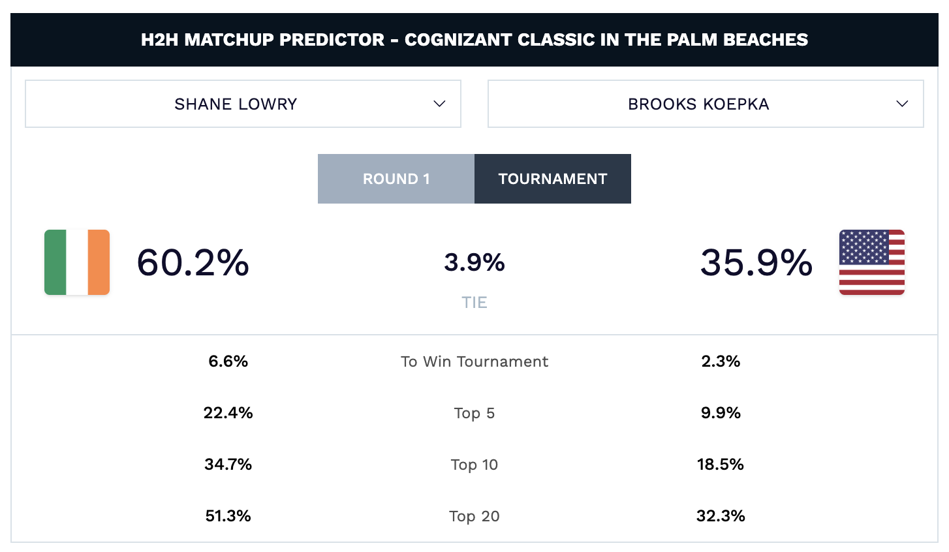Click the Irish flag icon
Image resolution: width=949 pixels, height=552 pixels.
(76, 262)
